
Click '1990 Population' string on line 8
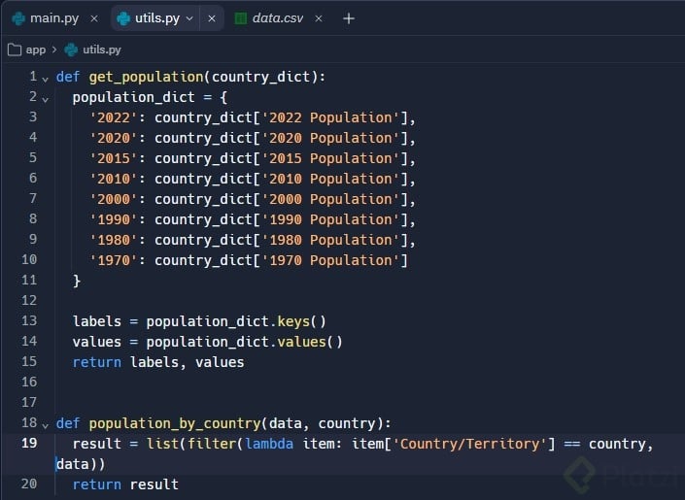(330, 219)
